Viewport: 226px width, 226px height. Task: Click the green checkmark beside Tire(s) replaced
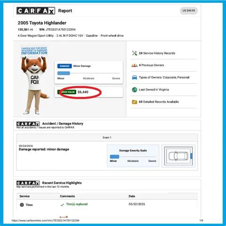click(x=62, y=205)
